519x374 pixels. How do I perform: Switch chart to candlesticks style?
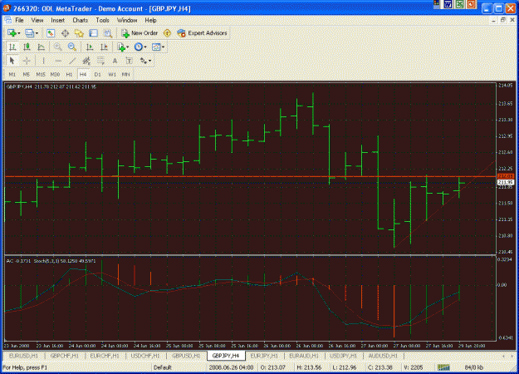pos(27,47)
